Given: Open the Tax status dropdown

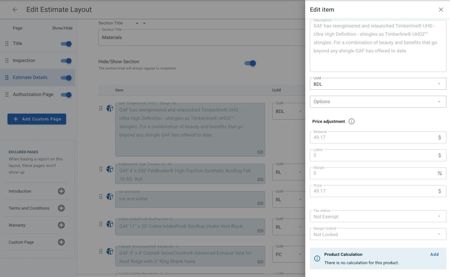Looking at the screenshot, I should tap(378, 216).
